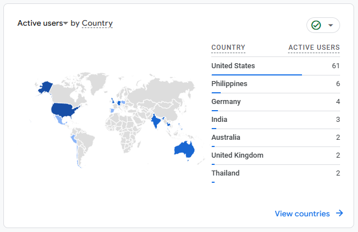Image resolution: width=358 pixels, height=232 pixels.
Task: Click Australia on the world map
Action: point(184,149)
